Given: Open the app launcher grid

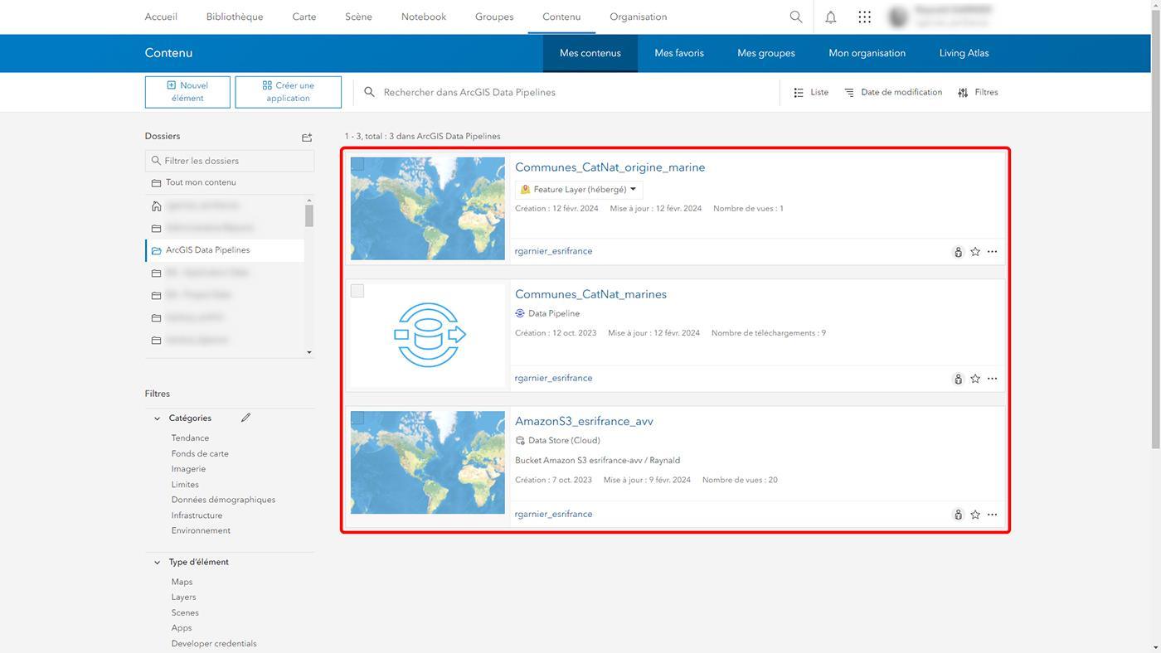Looking at the screenshot, I should (x=864, y=17).
